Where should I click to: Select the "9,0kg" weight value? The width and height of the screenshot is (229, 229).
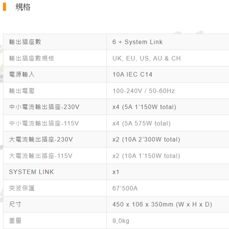pos(121,221)
